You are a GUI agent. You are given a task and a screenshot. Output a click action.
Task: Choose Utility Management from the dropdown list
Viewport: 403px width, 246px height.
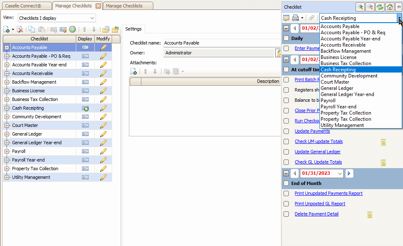(x=342, y=125)
